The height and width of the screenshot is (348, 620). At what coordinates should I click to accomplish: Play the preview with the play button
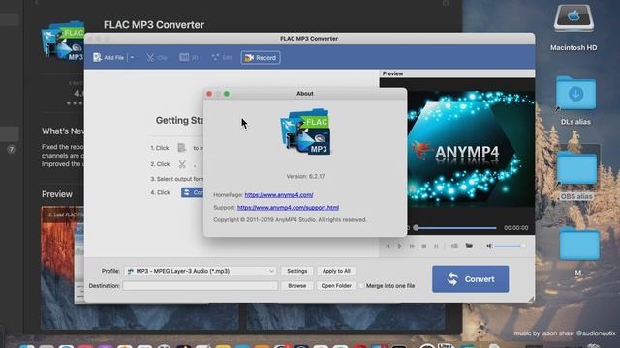point(400,246)
